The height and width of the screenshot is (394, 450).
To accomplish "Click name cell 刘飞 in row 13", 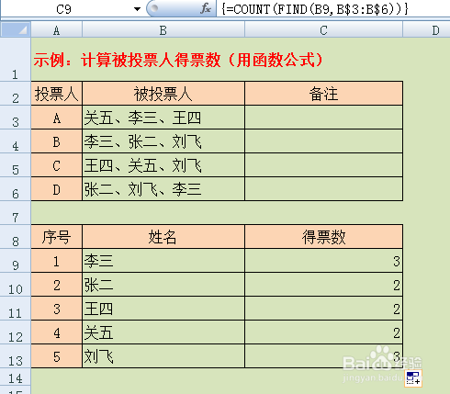I will tap(163, 356).
